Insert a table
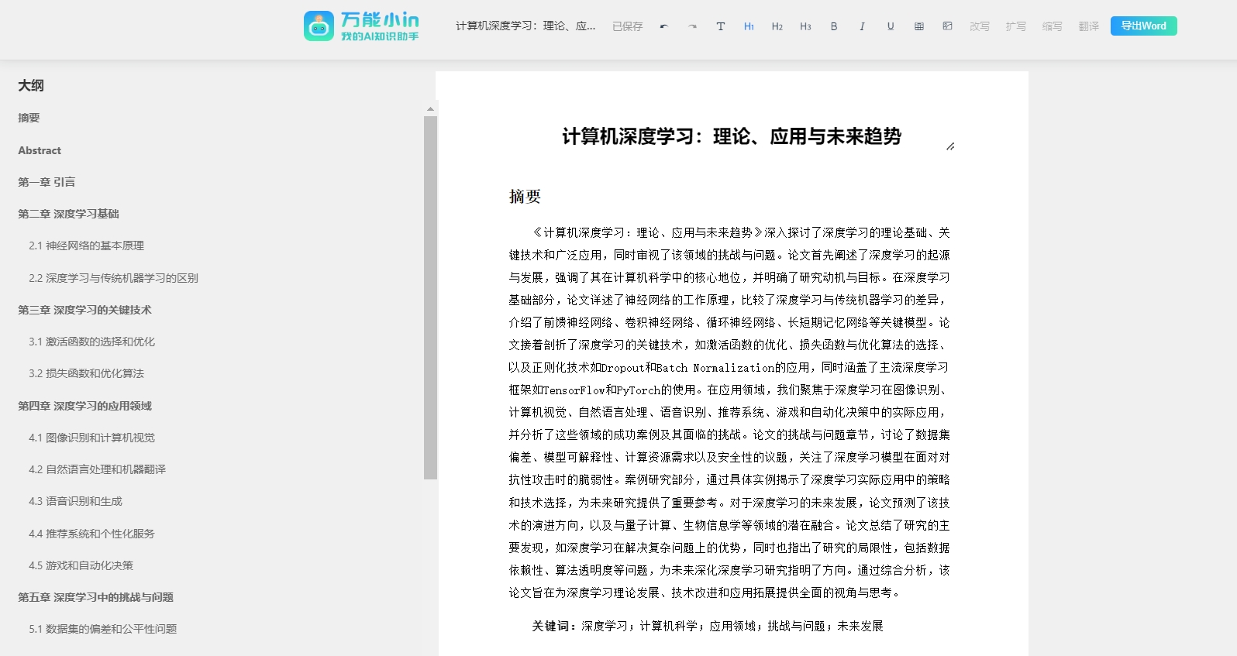The image size is (1237, 656). tap(919, 26)
